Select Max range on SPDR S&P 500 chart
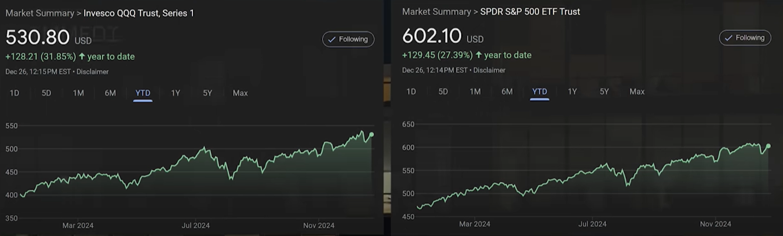Screen dimensions: 783x236 click(x=637, y=91)
